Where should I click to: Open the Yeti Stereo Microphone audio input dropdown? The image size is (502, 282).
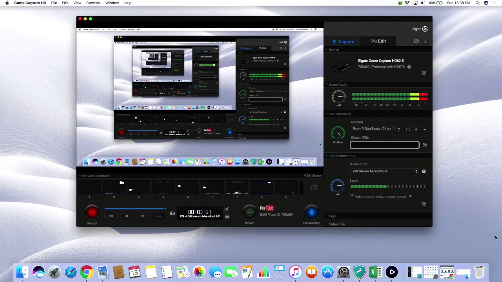coord(385,171)
